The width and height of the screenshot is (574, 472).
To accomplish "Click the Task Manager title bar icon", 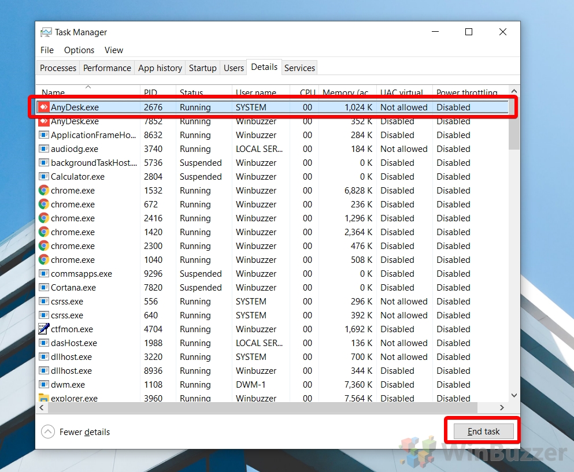I will [x=46, y=32].
